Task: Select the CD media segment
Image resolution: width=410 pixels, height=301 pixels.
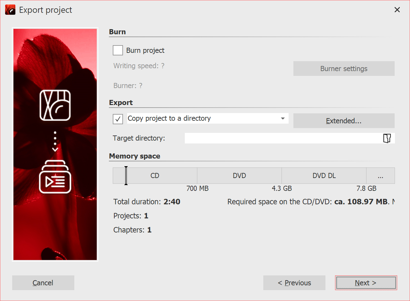Action: (155, 175)
